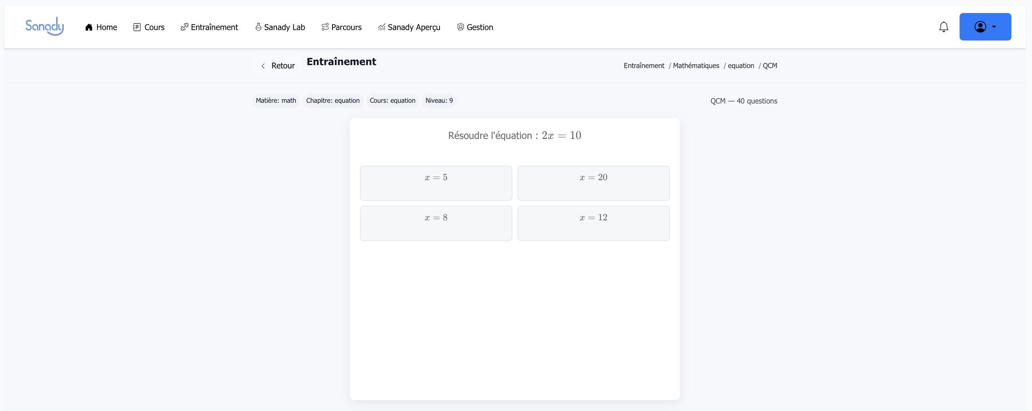Click the Parcours route icon
The height and width of the screenshot is (411, 1032).
(x=325, y=27)
